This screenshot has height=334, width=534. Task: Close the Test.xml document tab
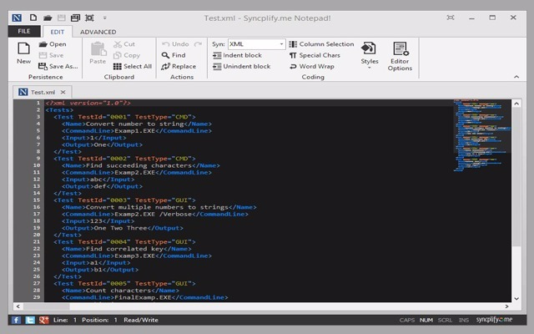63,91
